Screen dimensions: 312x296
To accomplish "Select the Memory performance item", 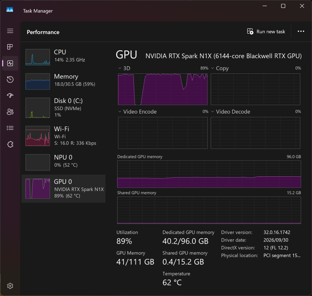I will (63, 81).
